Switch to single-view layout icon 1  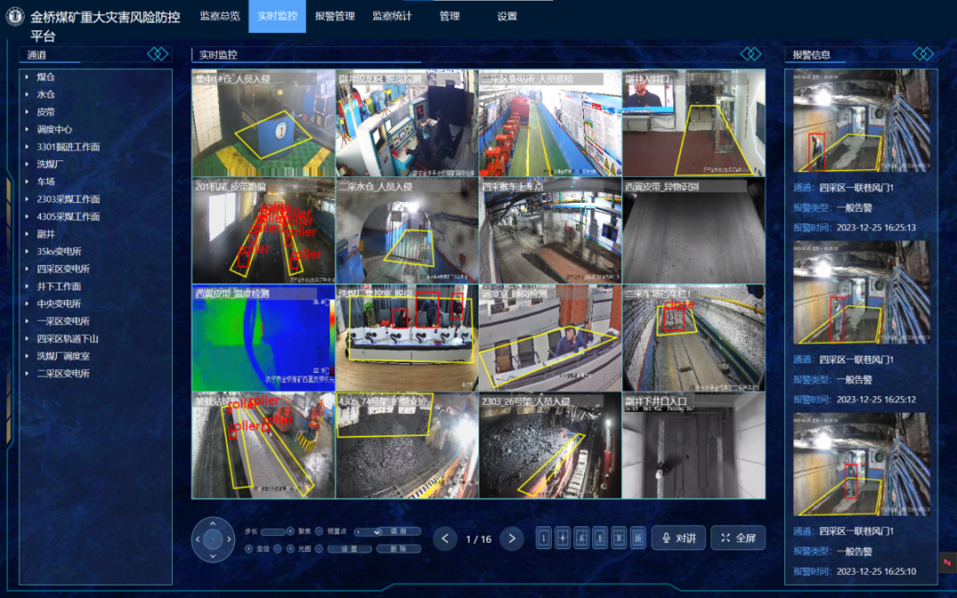[x=543, y=539]
